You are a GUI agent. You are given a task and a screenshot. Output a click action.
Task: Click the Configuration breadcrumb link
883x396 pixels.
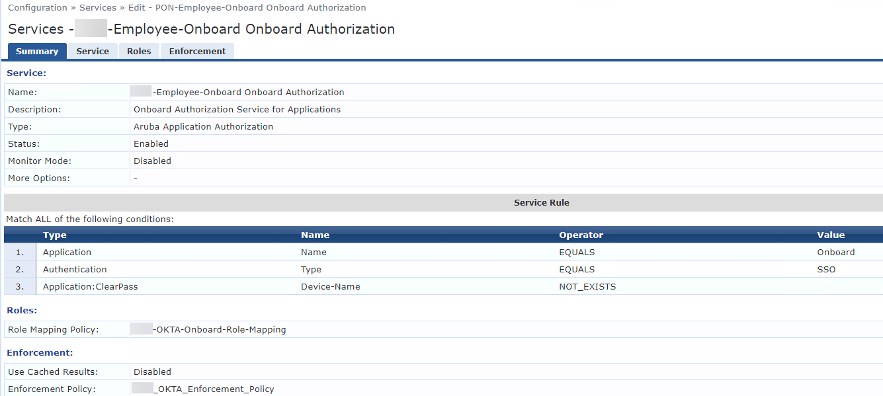38,8
